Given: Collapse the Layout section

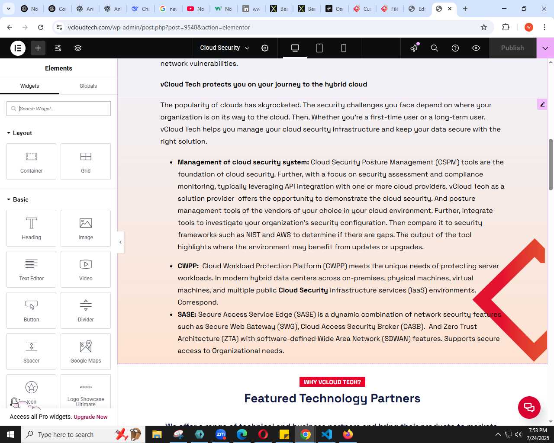Looking at the screenshot, I should tap(19, 133).
